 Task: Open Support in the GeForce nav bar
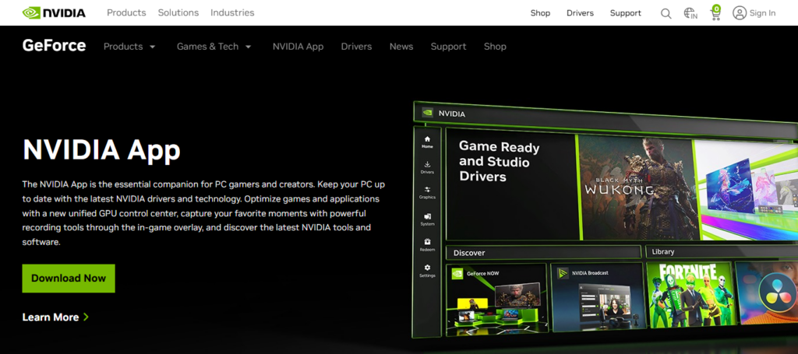tap(448, 46)
